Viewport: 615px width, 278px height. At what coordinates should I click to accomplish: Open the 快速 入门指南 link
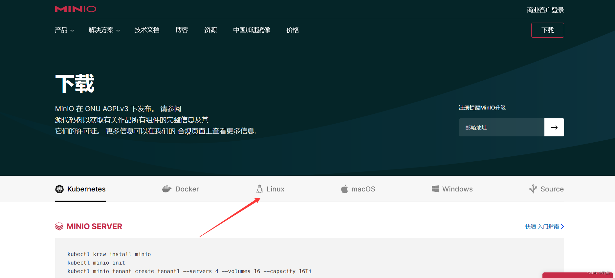pos(545,227)
